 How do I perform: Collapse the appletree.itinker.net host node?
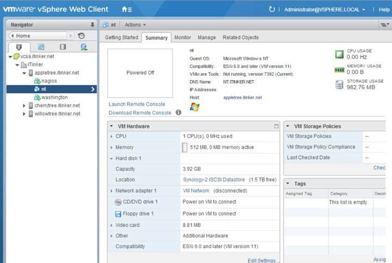tap(24, 73)
